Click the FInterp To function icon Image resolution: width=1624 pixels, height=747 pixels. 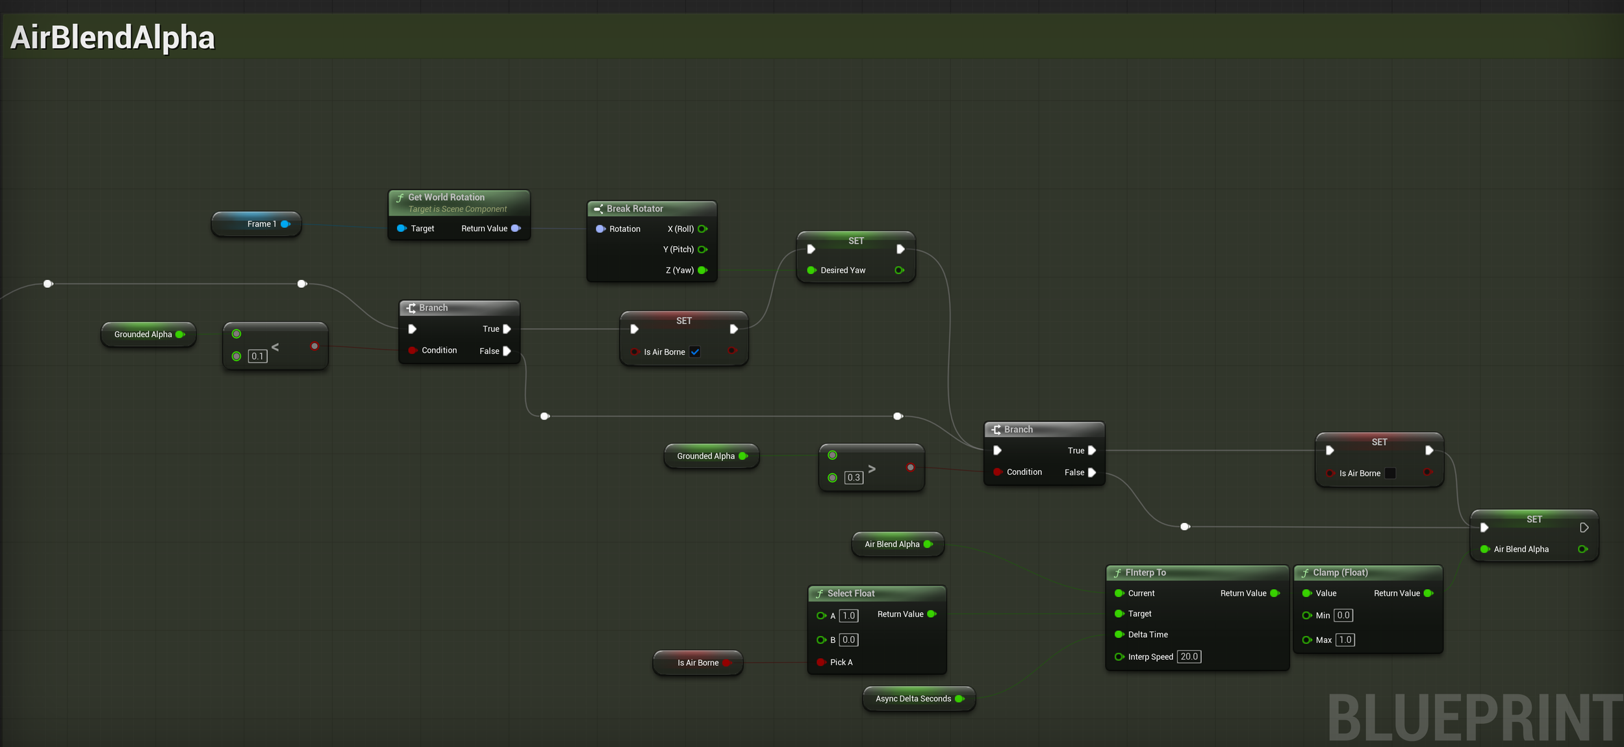click(1117, 573)
